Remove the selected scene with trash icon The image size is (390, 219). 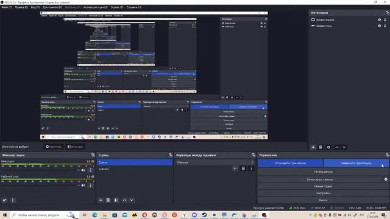[x=108, y=200]
